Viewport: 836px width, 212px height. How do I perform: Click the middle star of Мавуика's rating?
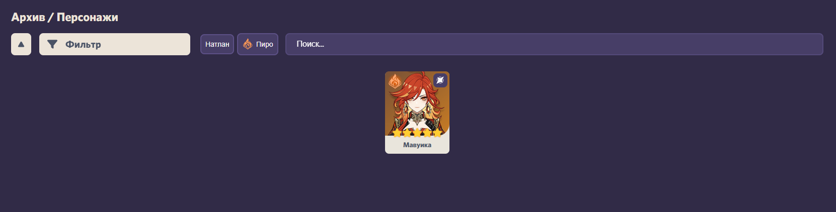[417, 133]
